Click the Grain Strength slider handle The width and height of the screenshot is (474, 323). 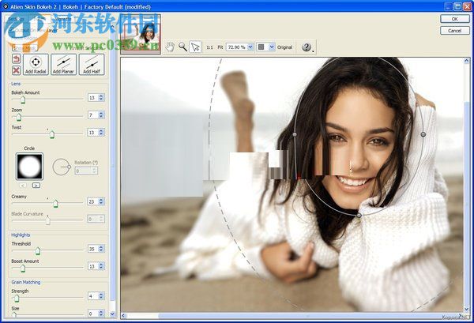[x=17, y=299]
